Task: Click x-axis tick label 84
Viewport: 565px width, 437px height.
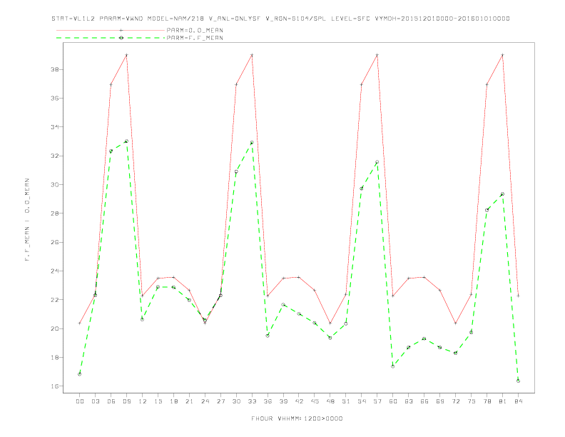Action: click(x=518, y=401)
